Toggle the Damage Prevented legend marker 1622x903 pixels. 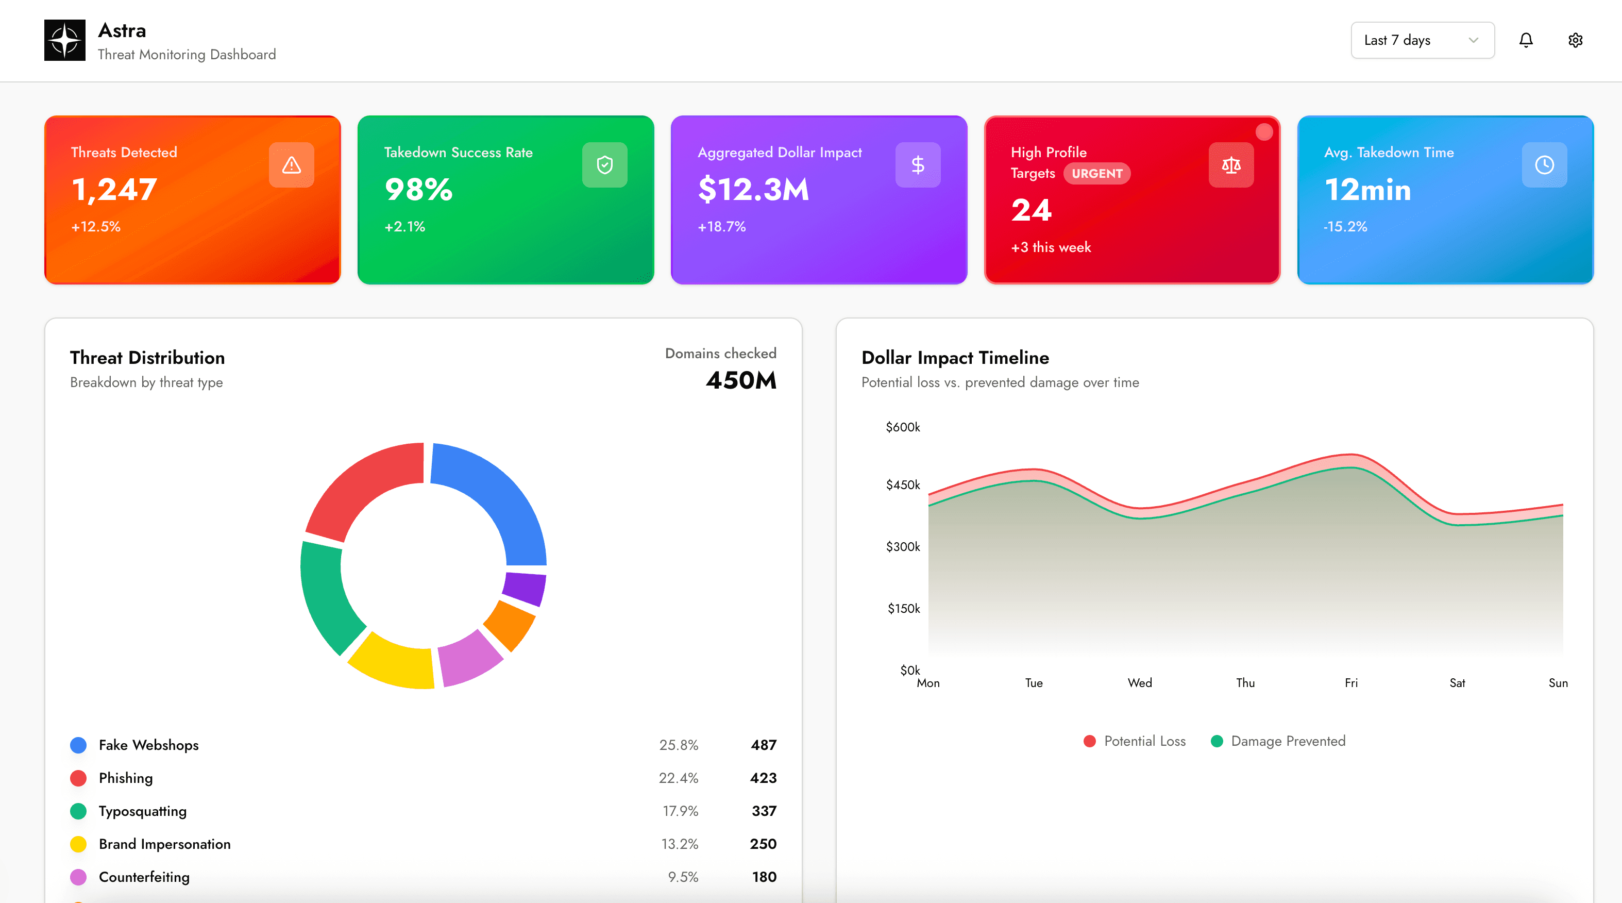(1216, 741)
